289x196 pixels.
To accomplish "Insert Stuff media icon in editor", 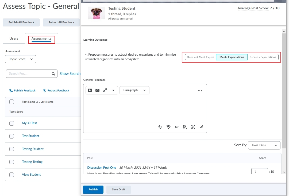I will click(90, 90).
